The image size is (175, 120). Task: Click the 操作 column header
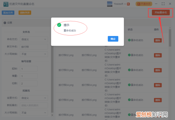coord(156,30)
